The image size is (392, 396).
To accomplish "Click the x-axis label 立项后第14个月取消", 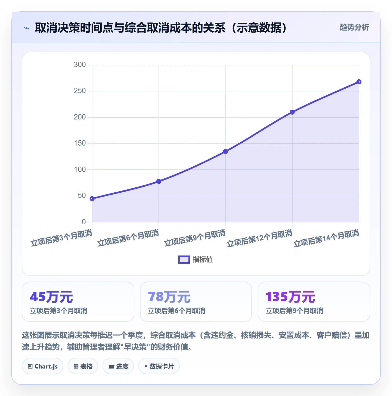I will click(x=326, y=238).
